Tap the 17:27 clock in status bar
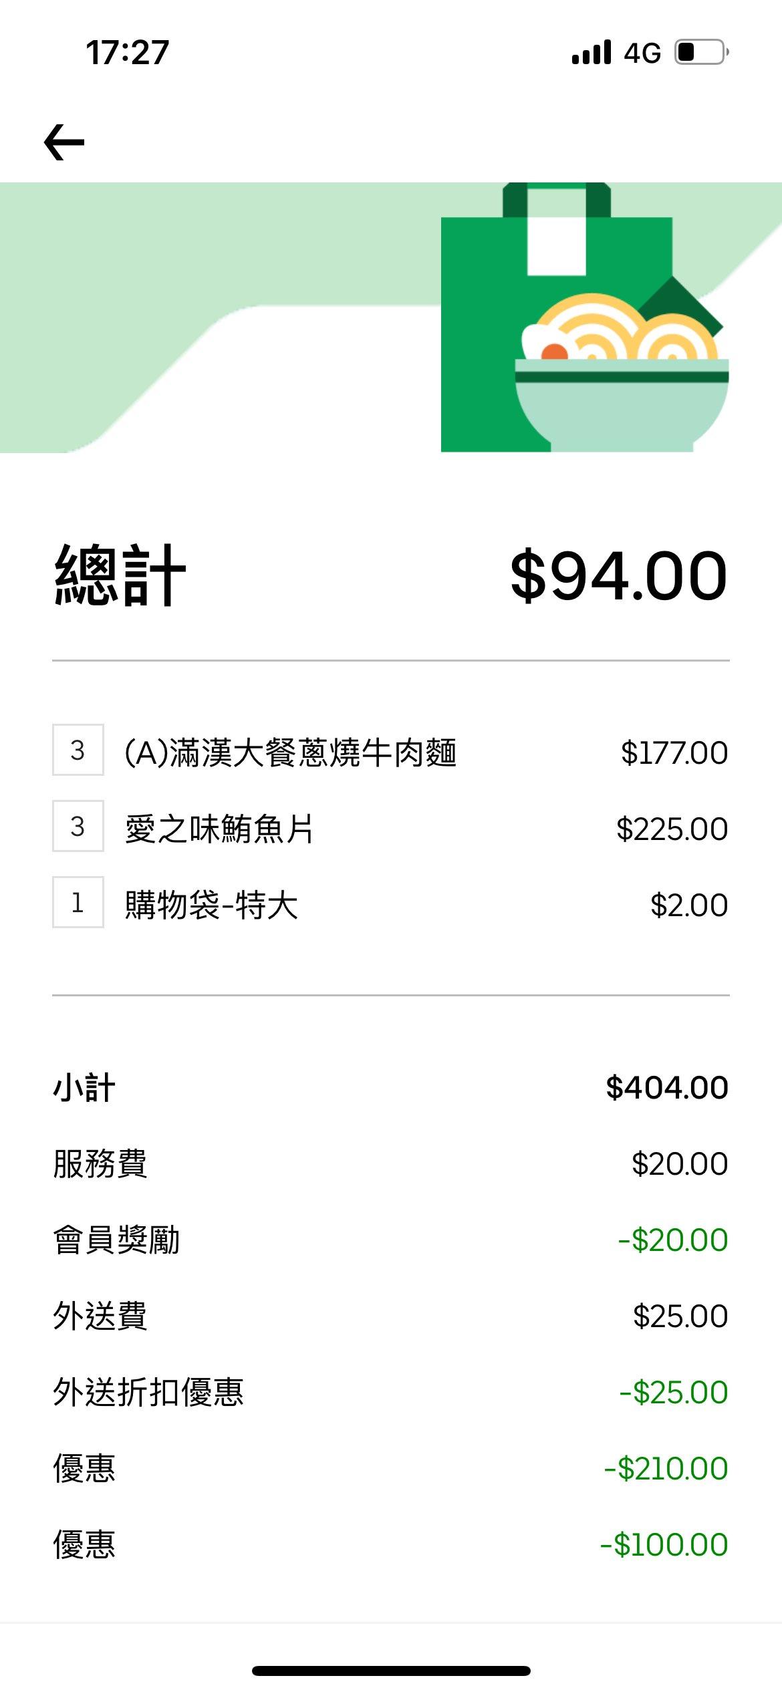The width and height of the screenshot is (782, 1692). [x=127, y=52]
